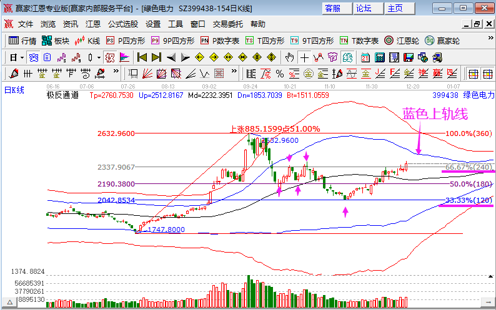Click the two-node polyline tool icon

[x=318, y=57]
